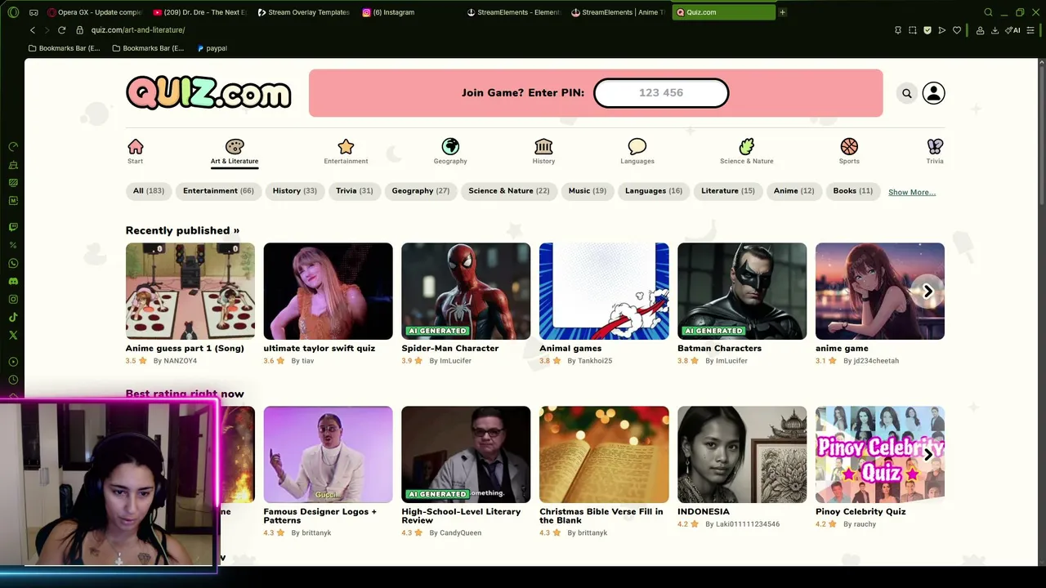Click the pin icon in the address bar

(x=898, y=30)
